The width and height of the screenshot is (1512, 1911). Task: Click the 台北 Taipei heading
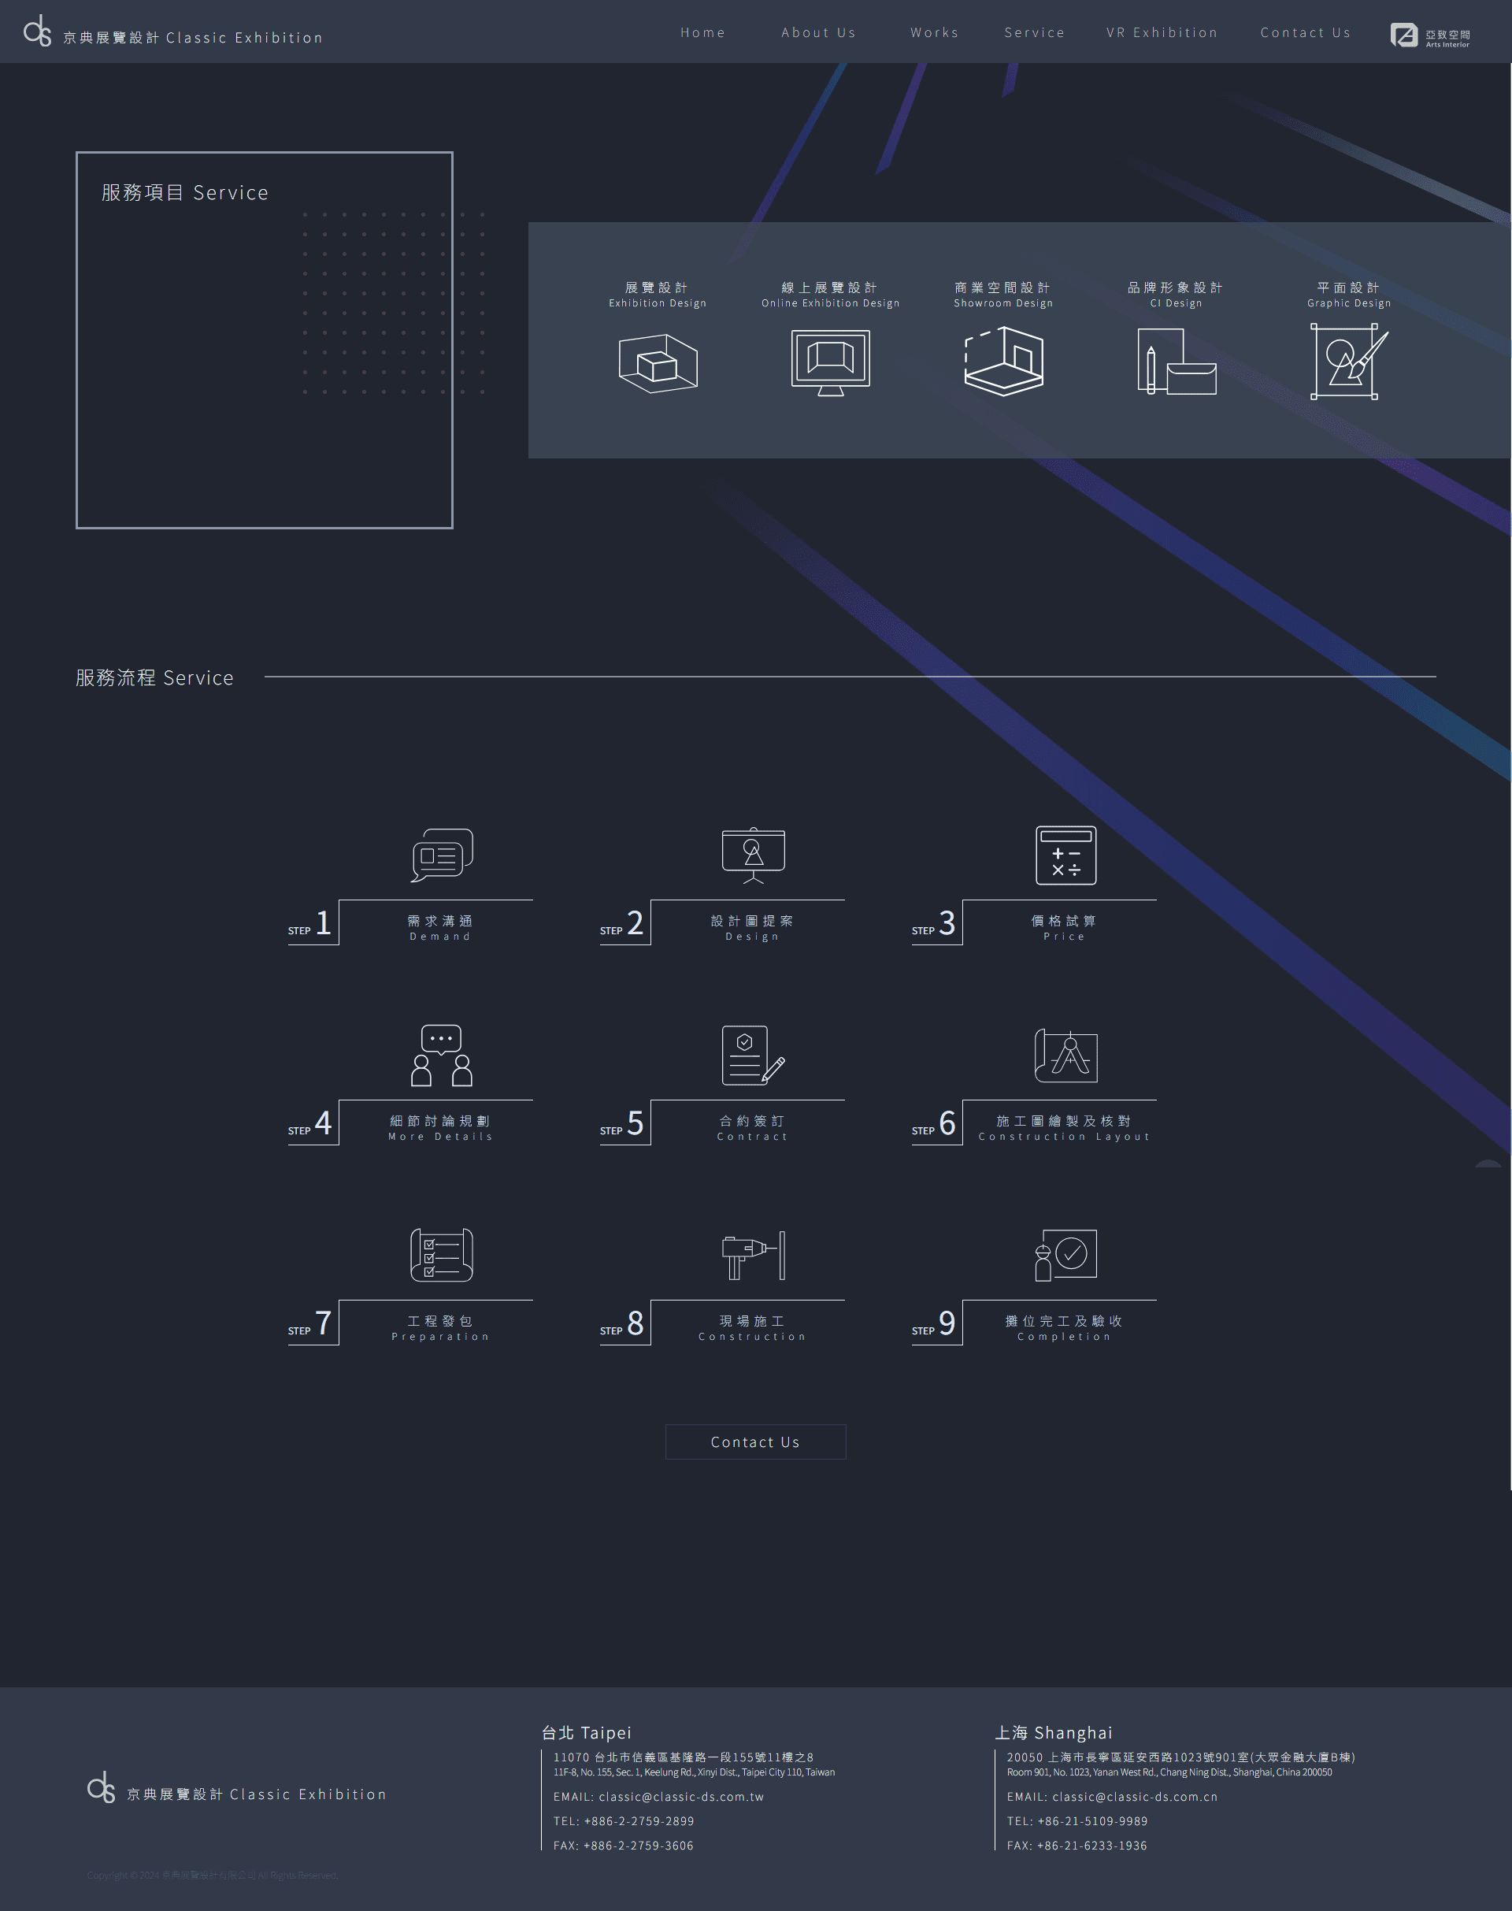click(587, 1733)
